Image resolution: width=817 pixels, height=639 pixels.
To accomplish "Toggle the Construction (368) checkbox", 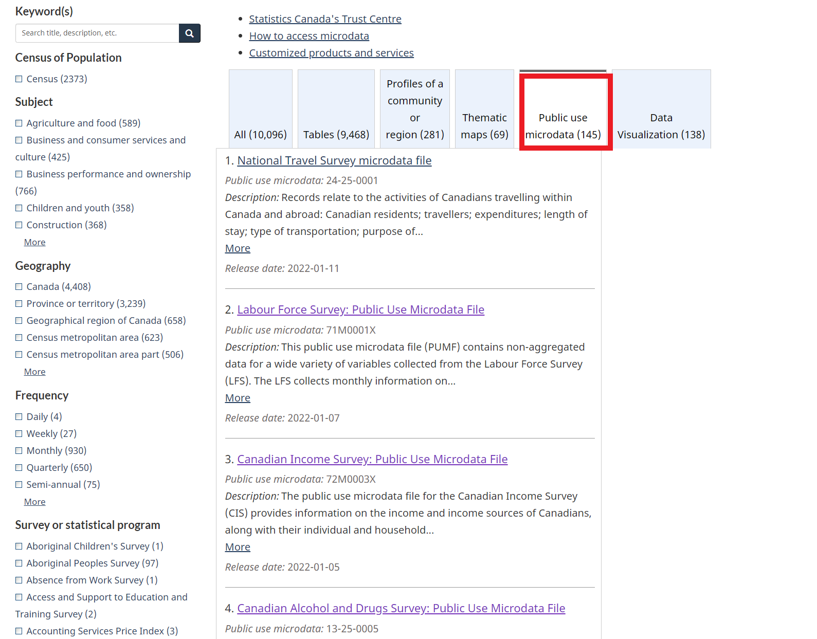I will tap(19, 225).
